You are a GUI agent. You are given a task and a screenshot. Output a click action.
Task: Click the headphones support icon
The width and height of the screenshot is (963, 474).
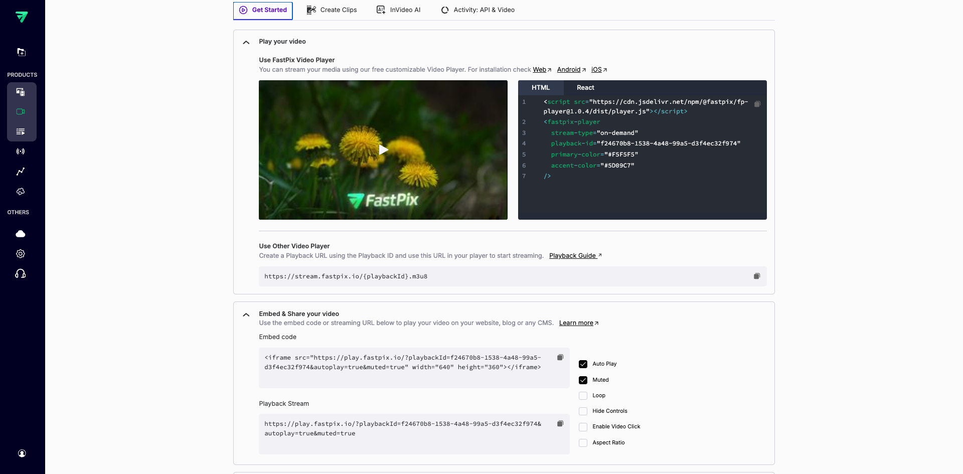click(x=21, y=274)
